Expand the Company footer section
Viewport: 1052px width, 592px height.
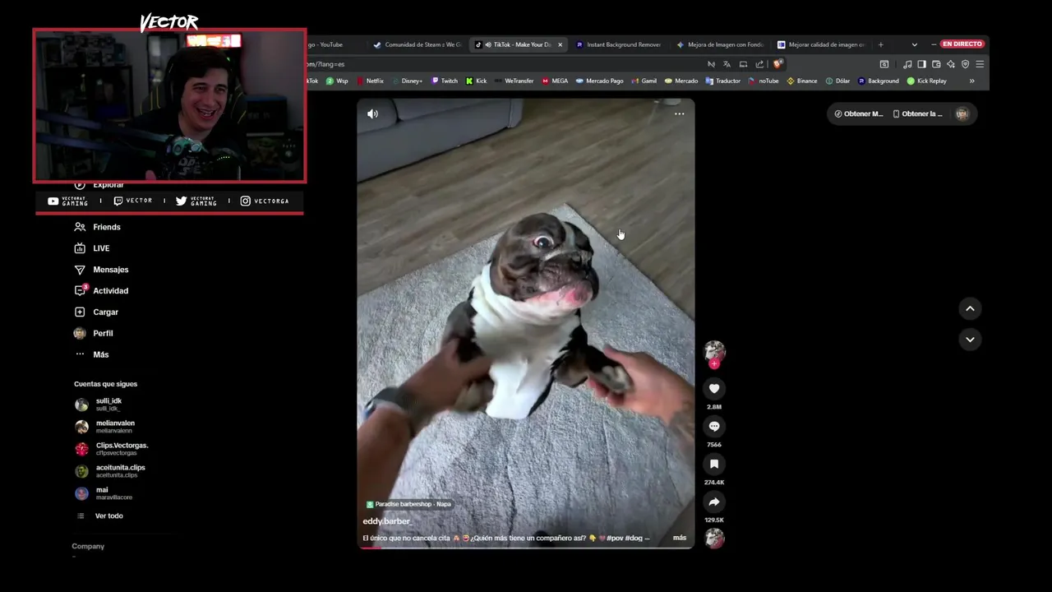click(x=88, y=546)
